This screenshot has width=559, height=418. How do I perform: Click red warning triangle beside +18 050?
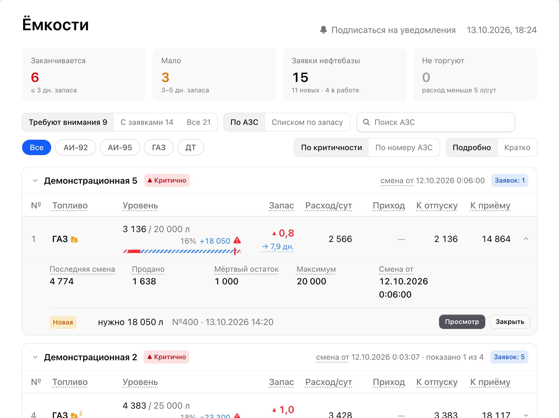pyautogui.click(x=237, y=240)
